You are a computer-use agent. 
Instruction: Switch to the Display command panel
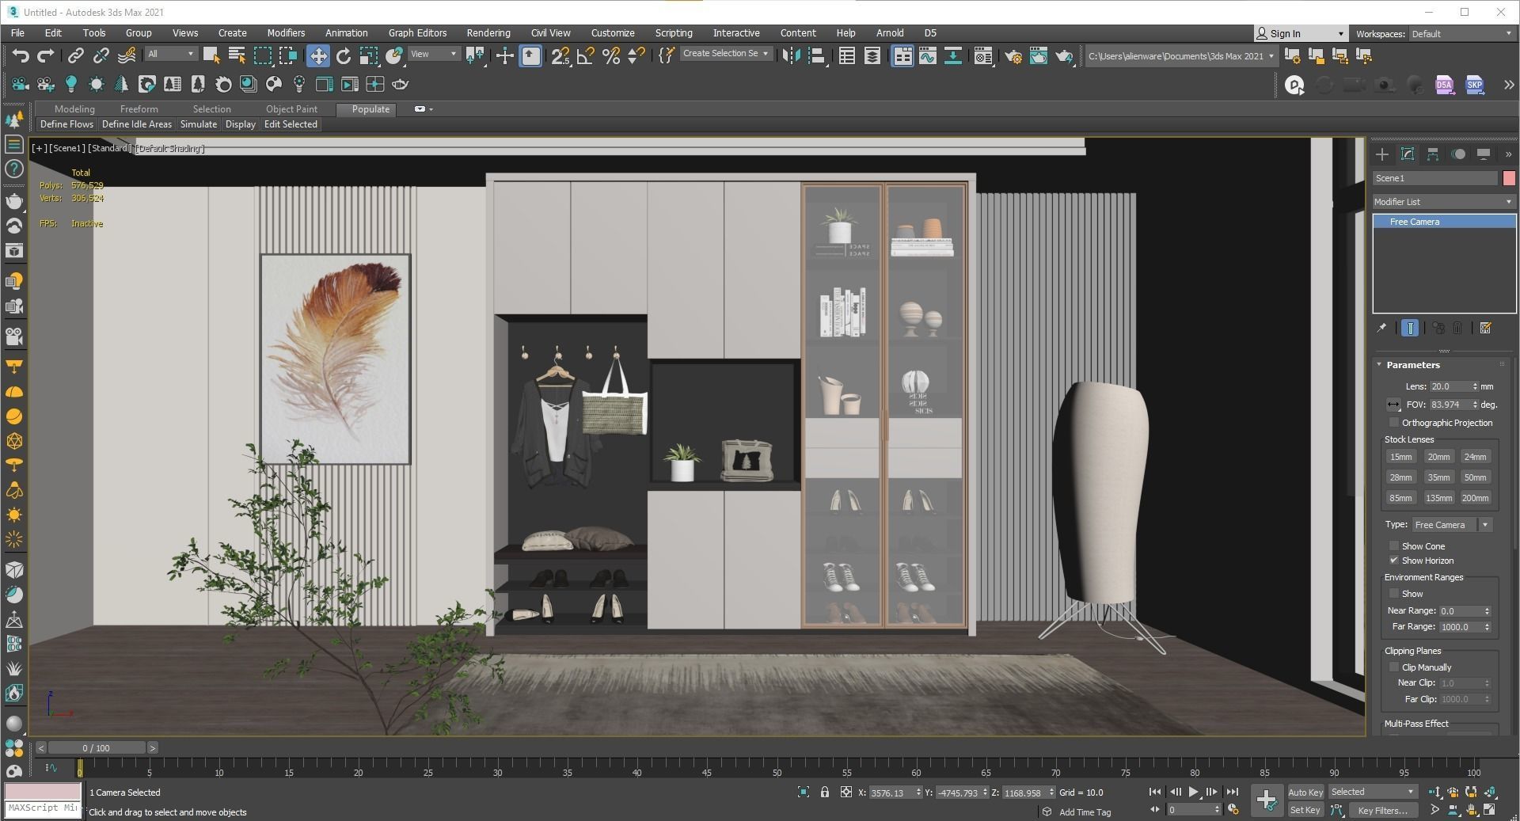click(x=1484, y=154)
